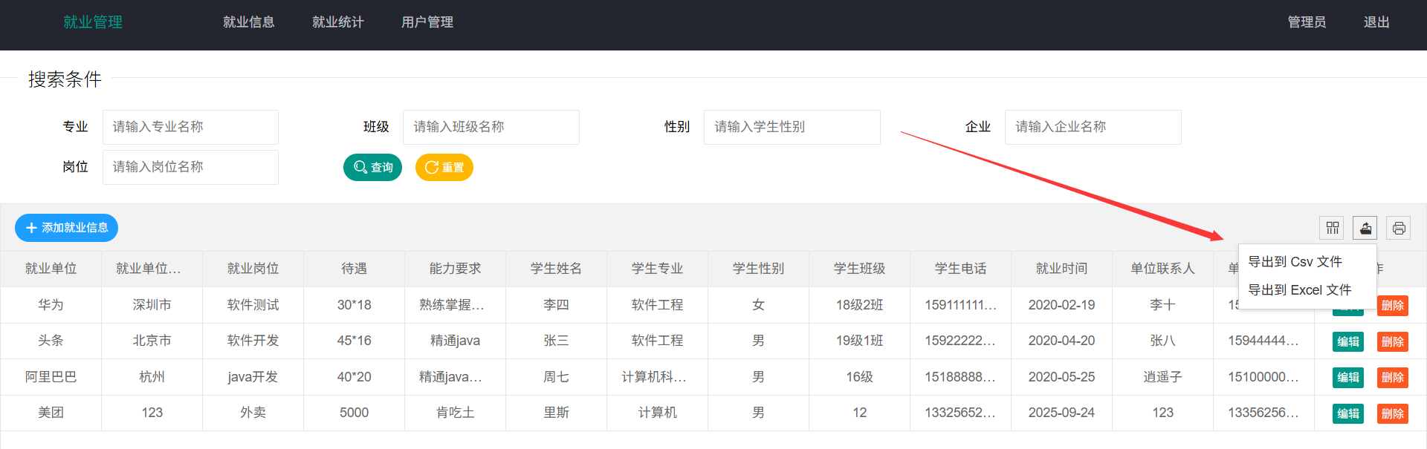This screenshot has width=1427, height=449.
Task: Select 导出到 Excel 文件 option
Action: [1307, 290]
